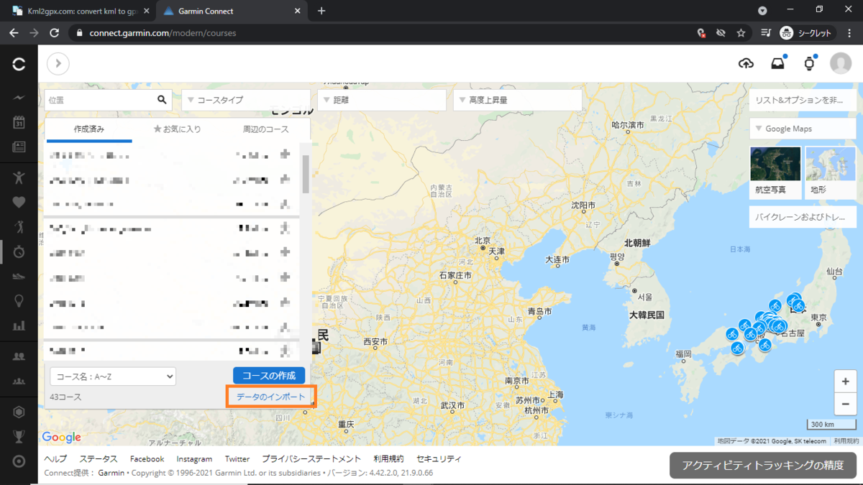Open the Connections people icon
Viewport: 863px width, 485px height.
pos(19,356)
